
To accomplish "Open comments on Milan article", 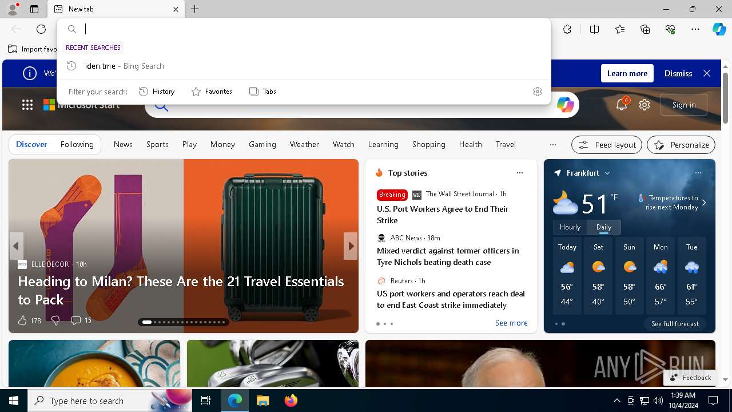I will tap(81, 320).
